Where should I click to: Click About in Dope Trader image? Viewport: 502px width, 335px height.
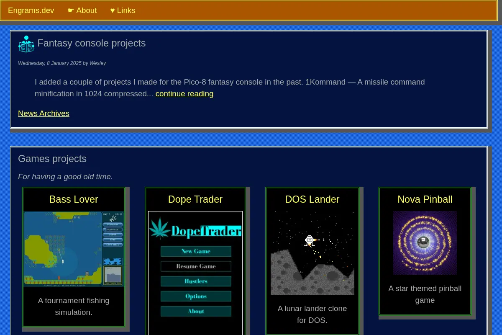click(196, 311)
